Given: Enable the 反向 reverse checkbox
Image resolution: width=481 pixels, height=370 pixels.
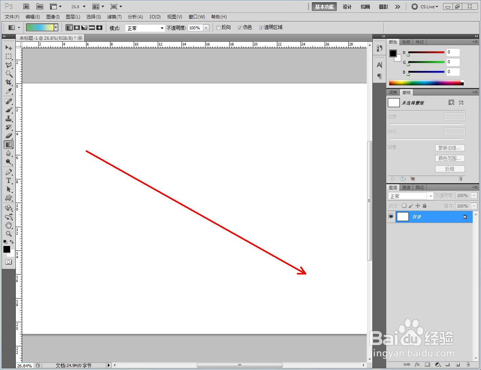Looking at the screenshot, I should tap(218, 27).
